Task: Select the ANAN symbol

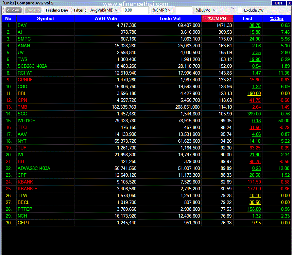Action: [24, 46]
